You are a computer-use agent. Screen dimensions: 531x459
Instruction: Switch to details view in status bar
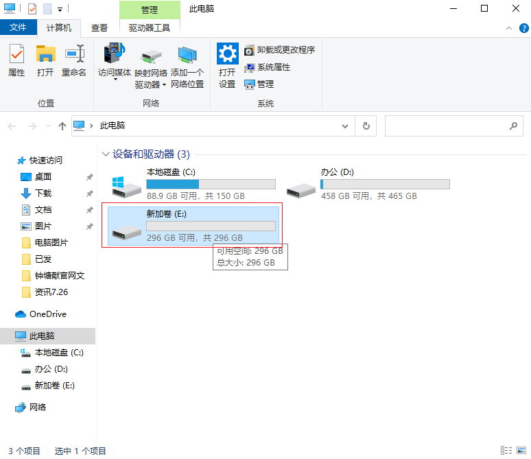coord(506,451)
